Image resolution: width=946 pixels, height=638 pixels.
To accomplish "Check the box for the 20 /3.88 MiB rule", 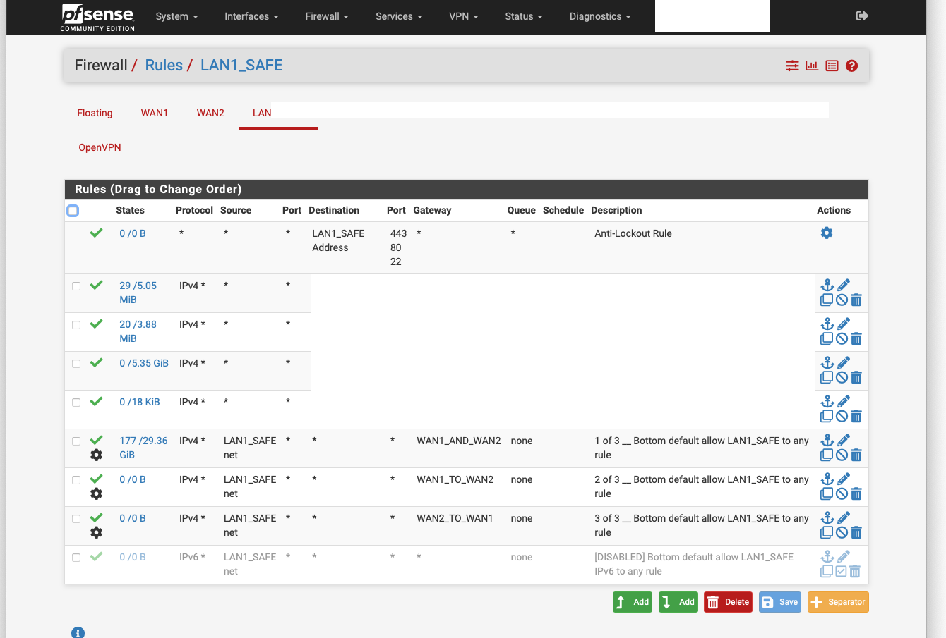I will [x=76, y=324].
